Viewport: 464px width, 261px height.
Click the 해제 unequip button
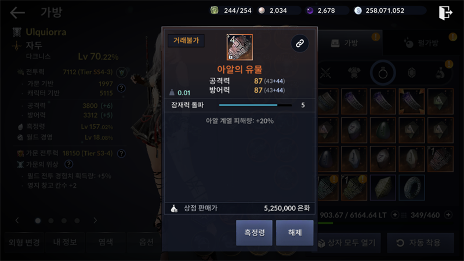pos(295,233)
